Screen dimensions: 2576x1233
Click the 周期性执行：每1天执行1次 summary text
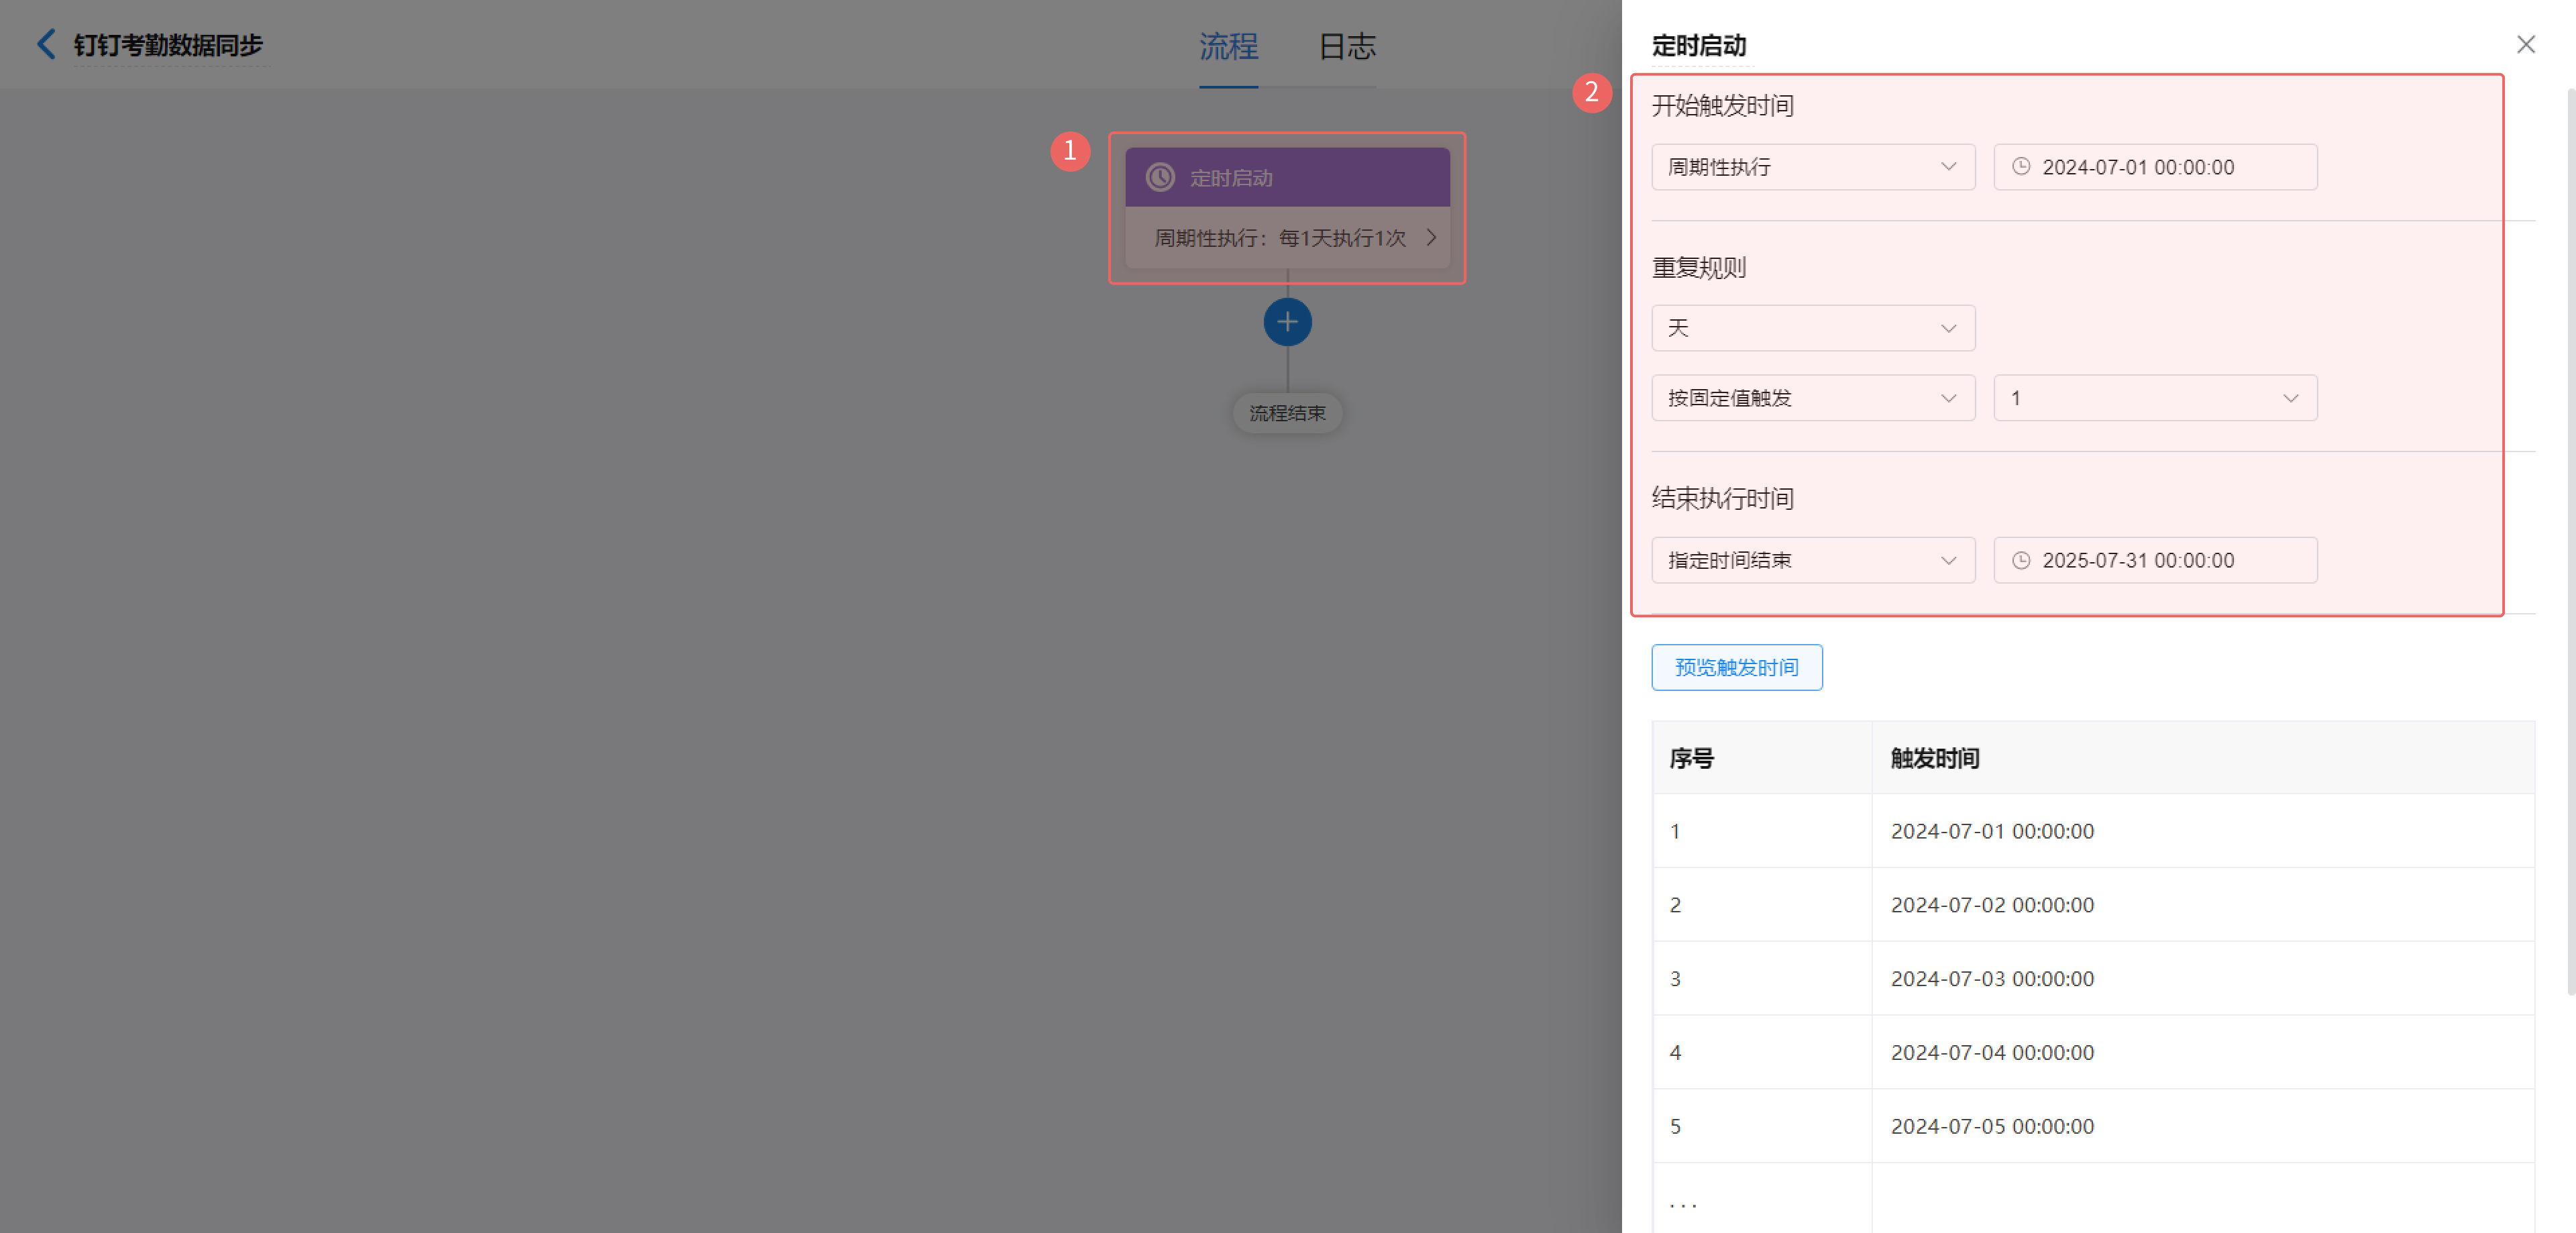pos(1280,238)
